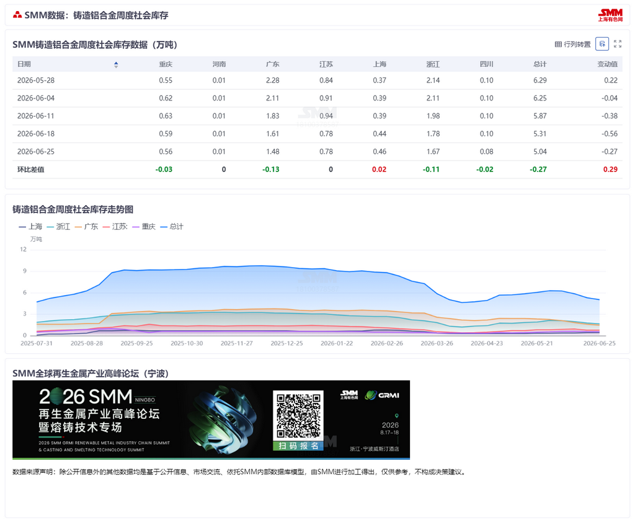Toggle the 总计 series in the chart legend
Screen dimensions: 635x523
tap(172, 226)
